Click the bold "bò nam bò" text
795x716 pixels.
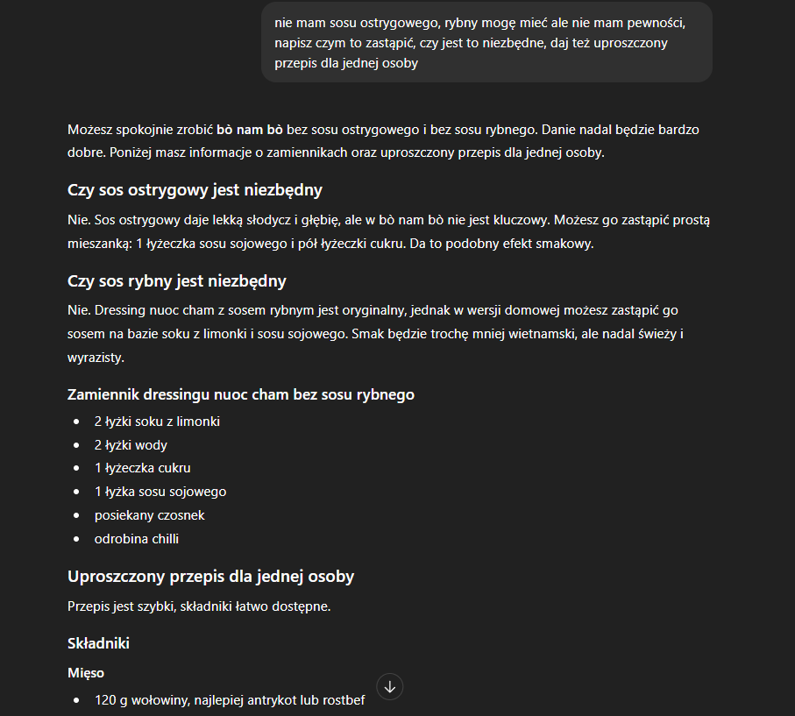[x=250, y=130]
